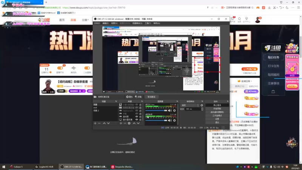
Task: Open desktop audio settings gear
Action: 174,121
